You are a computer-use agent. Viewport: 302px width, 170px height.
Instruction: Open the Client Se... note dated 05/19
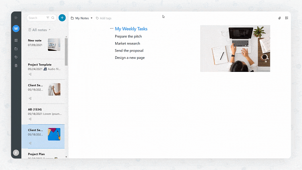click(x=43, y=92)
